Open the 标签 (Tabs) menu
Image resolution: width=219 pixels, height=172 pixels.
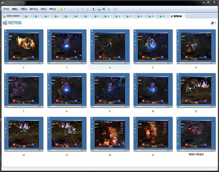tap(44, 9)
